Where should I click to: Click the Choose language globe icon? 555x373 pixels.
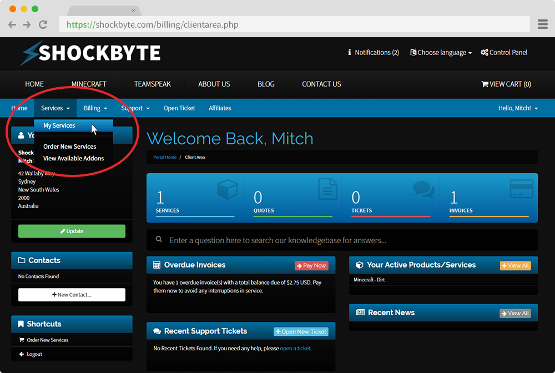[413, 52]
